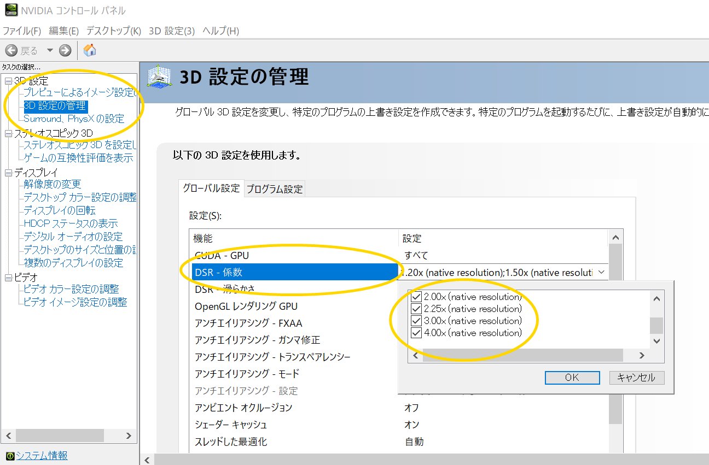Screen dimensions: 709x465
Task: Click the 3D settings header cube icon
Action: coord(160,78)
